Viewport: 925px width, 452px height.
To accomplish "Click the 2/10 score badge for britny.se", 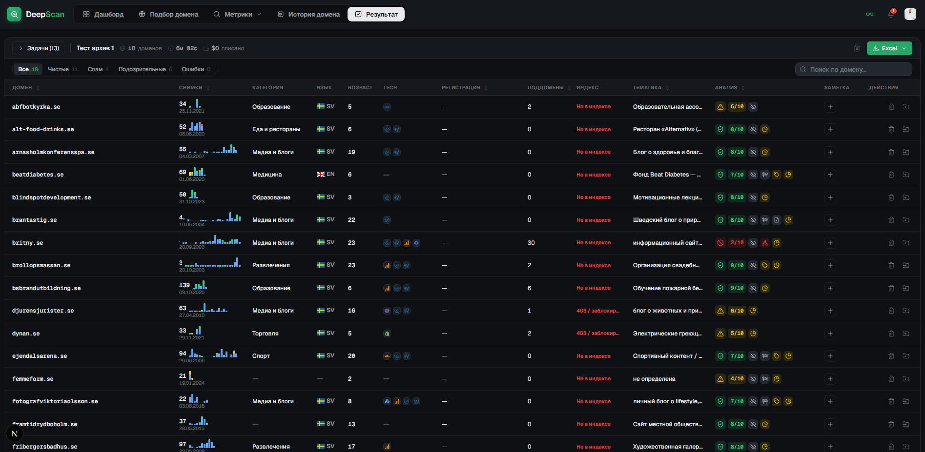I will (x=737, y=243).
